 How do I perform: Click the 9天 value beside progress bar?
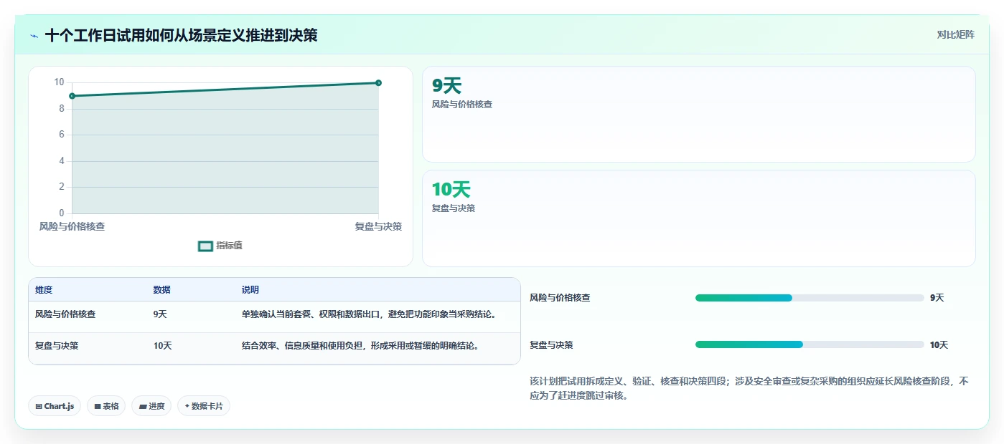(937, 298)
